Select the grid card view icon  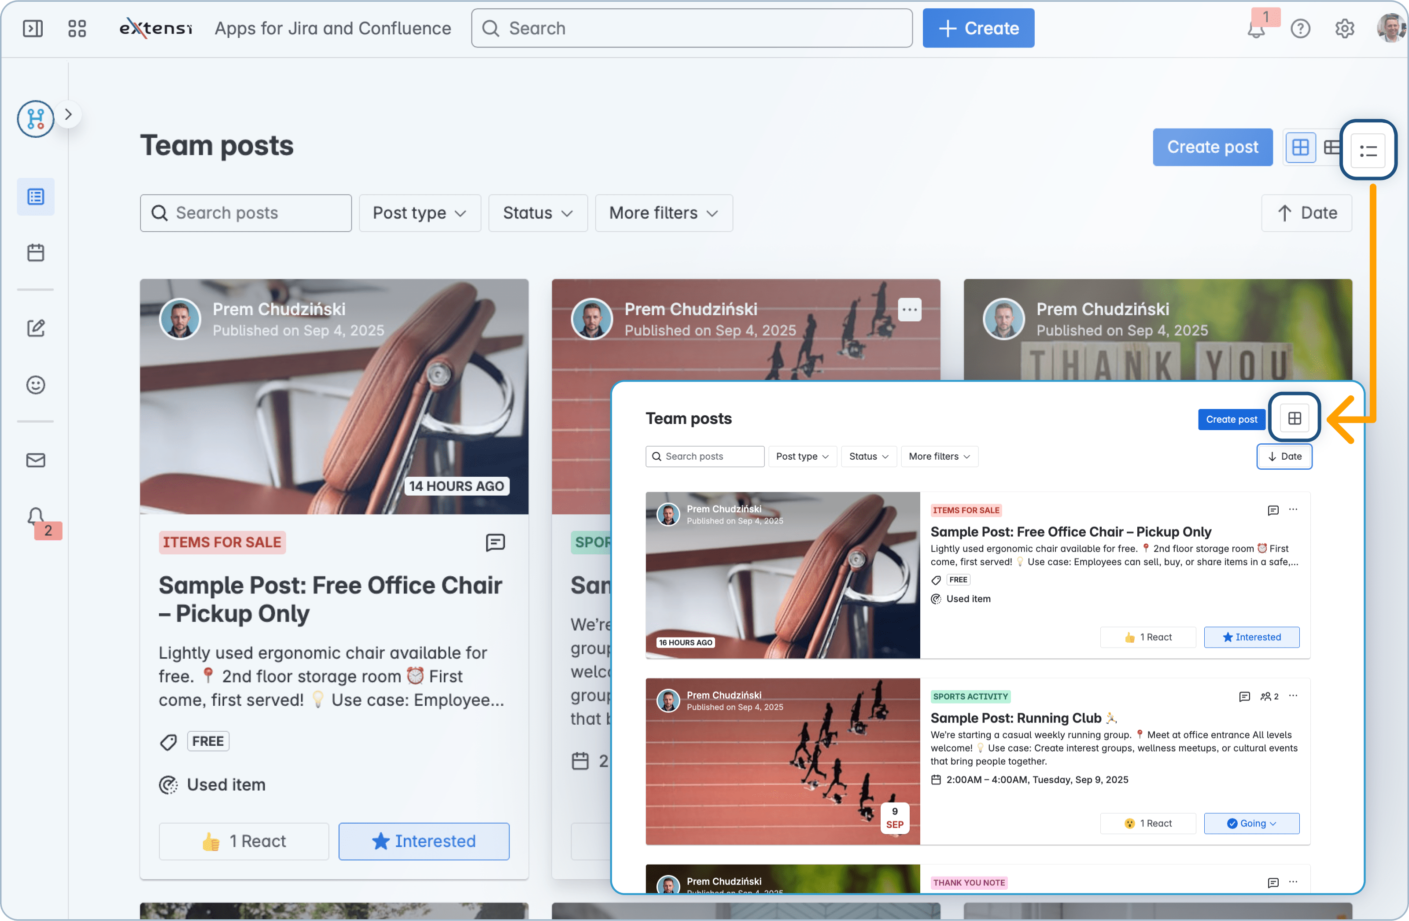[x=1300, y=147]
